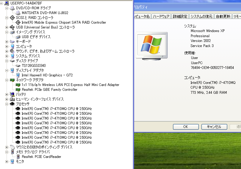This screenshot has width=241, height=169.
Task: Select the メモリ テクノロジ ドライバ label
Action: tap(33, 152)
